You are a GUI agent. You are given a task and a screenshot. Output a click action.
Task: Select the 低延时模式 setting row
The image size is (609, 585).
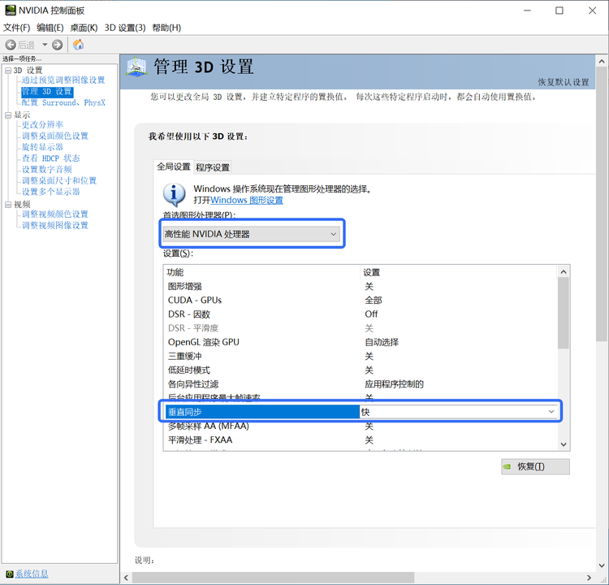[361, 370]
